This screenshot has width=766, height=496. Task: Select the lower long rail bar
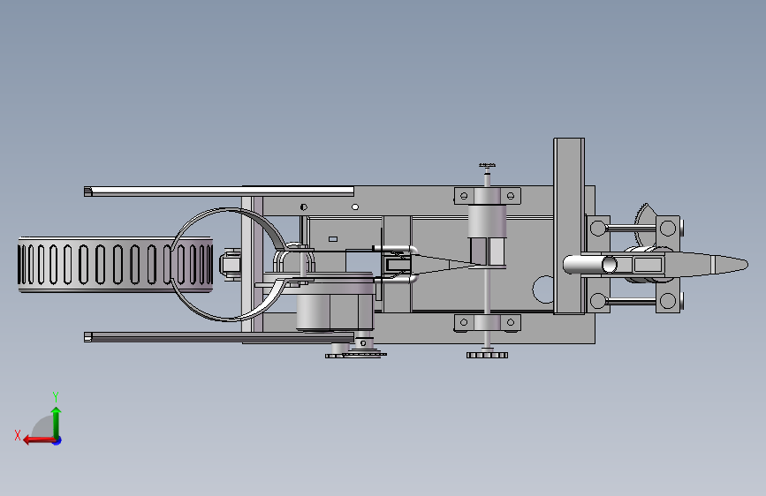[219, 337]
